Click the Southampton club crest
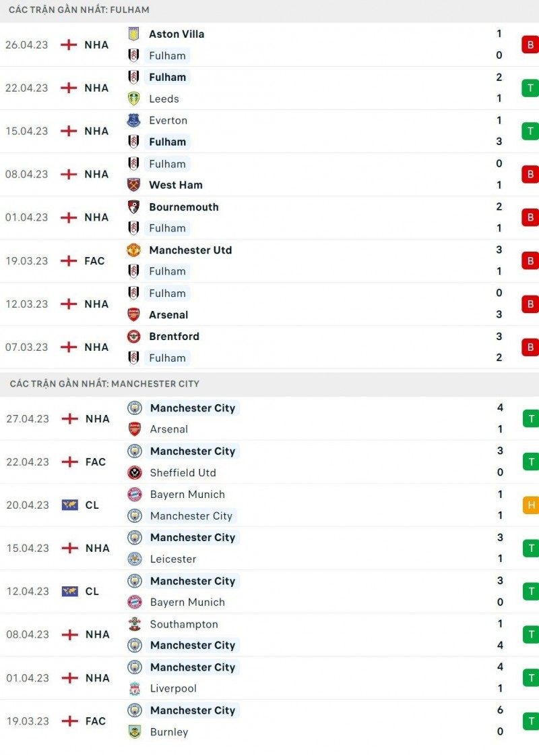This screenshot has width=539, height=755. (135, 624)
